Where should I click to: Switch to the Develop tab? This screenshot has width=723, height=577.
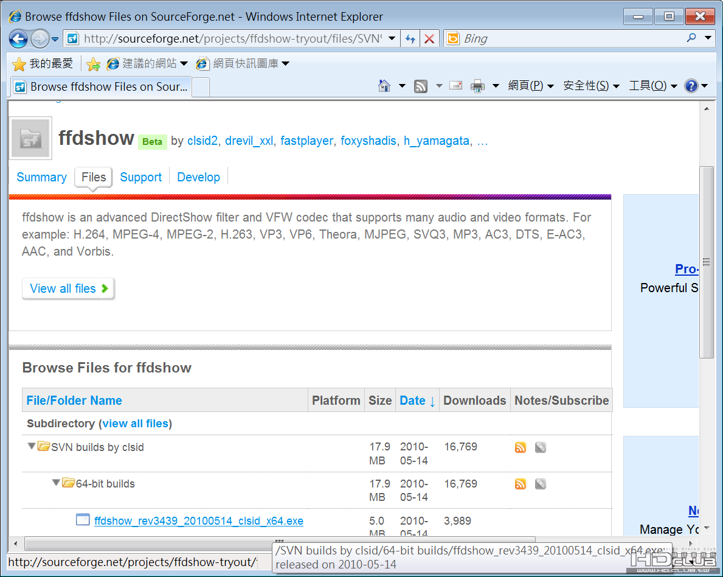(x=198, y=177)
